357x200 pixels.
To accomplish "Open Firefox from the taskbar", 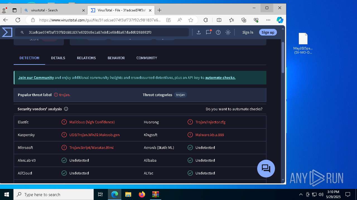I will click(142, 194).
